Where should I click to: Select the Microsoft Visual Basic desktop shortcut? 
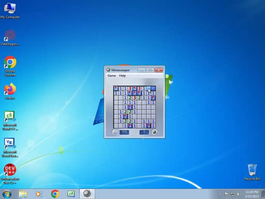[10, 147]
